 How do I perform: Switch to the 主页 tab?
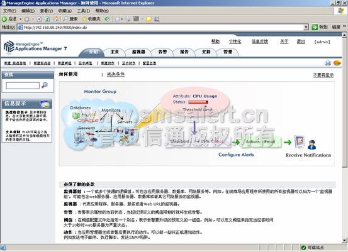pyautogui.click(x=115, y=52)
